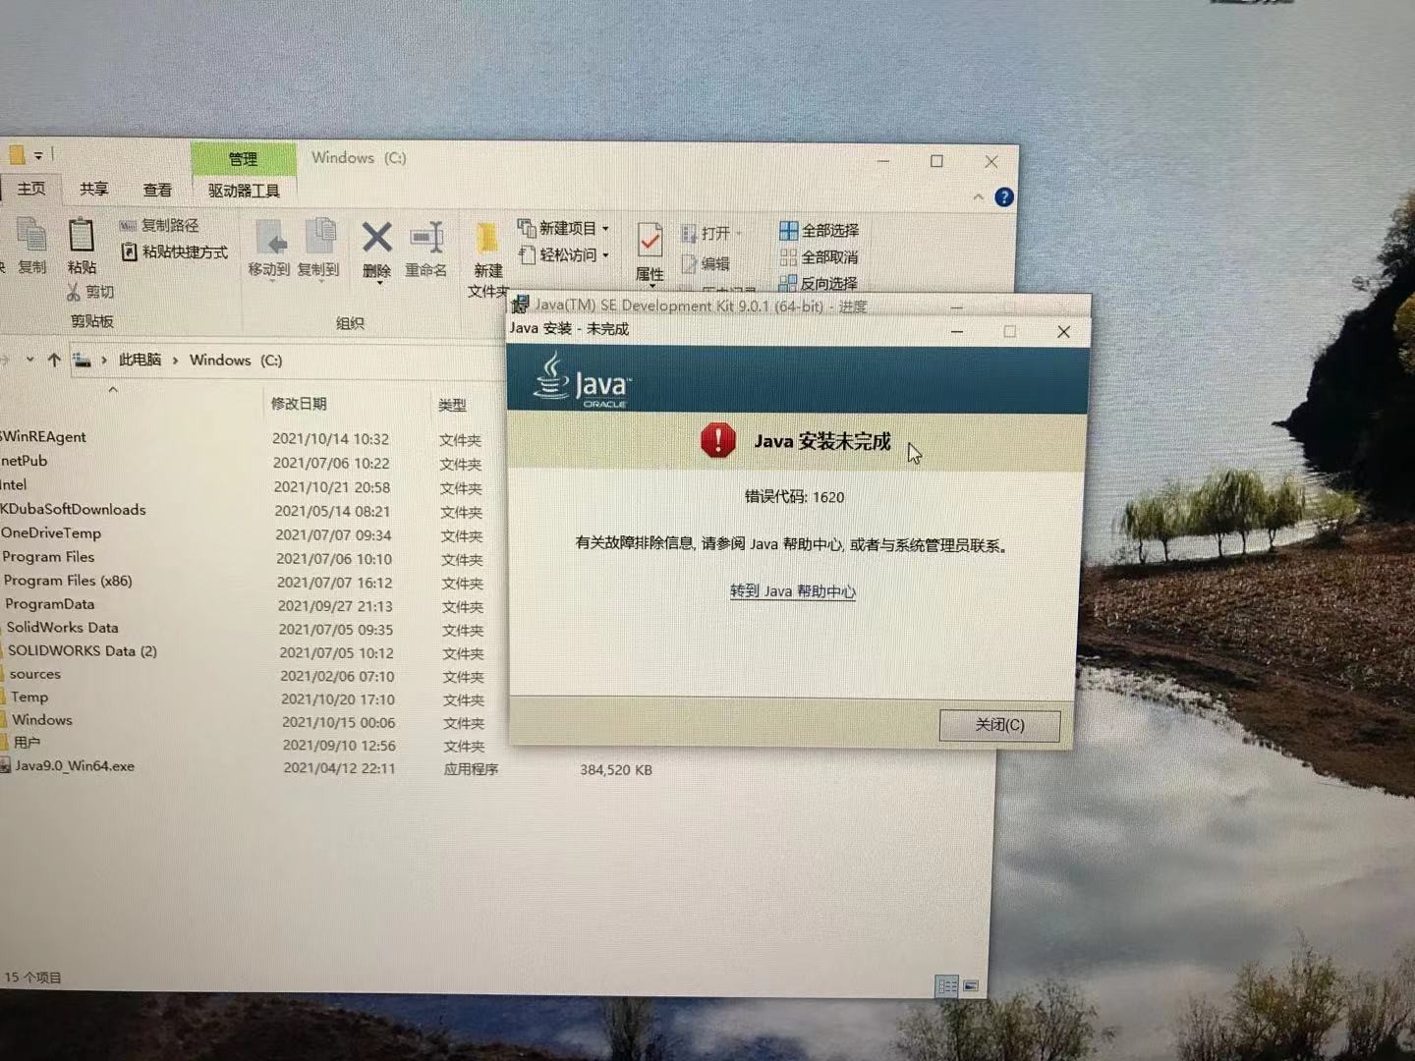Click This PC in address breadcrumb
The height and width of the screenshot is (1061, 1415).
click(140, 360)
